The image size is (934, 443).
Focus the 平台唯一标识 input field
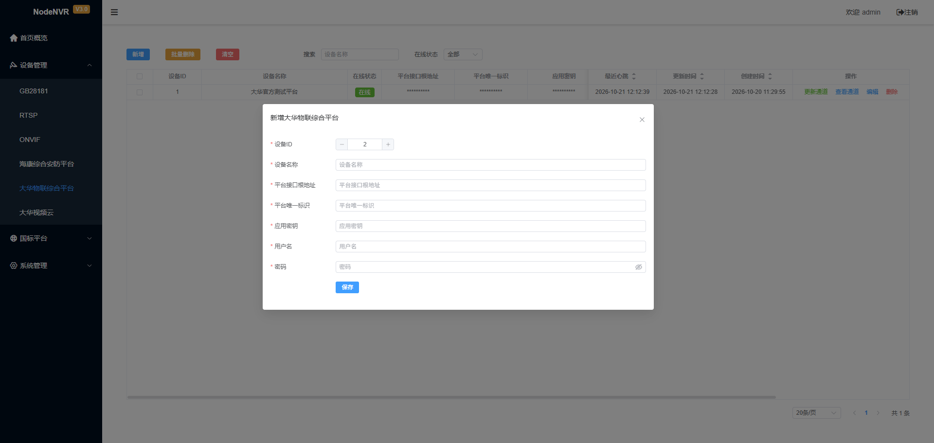pyautogui.click(x=491, y=206)
